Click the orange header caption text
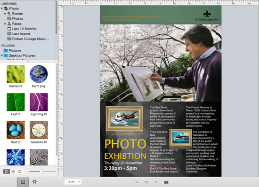 pyautogui.click(x=130, y=18)
